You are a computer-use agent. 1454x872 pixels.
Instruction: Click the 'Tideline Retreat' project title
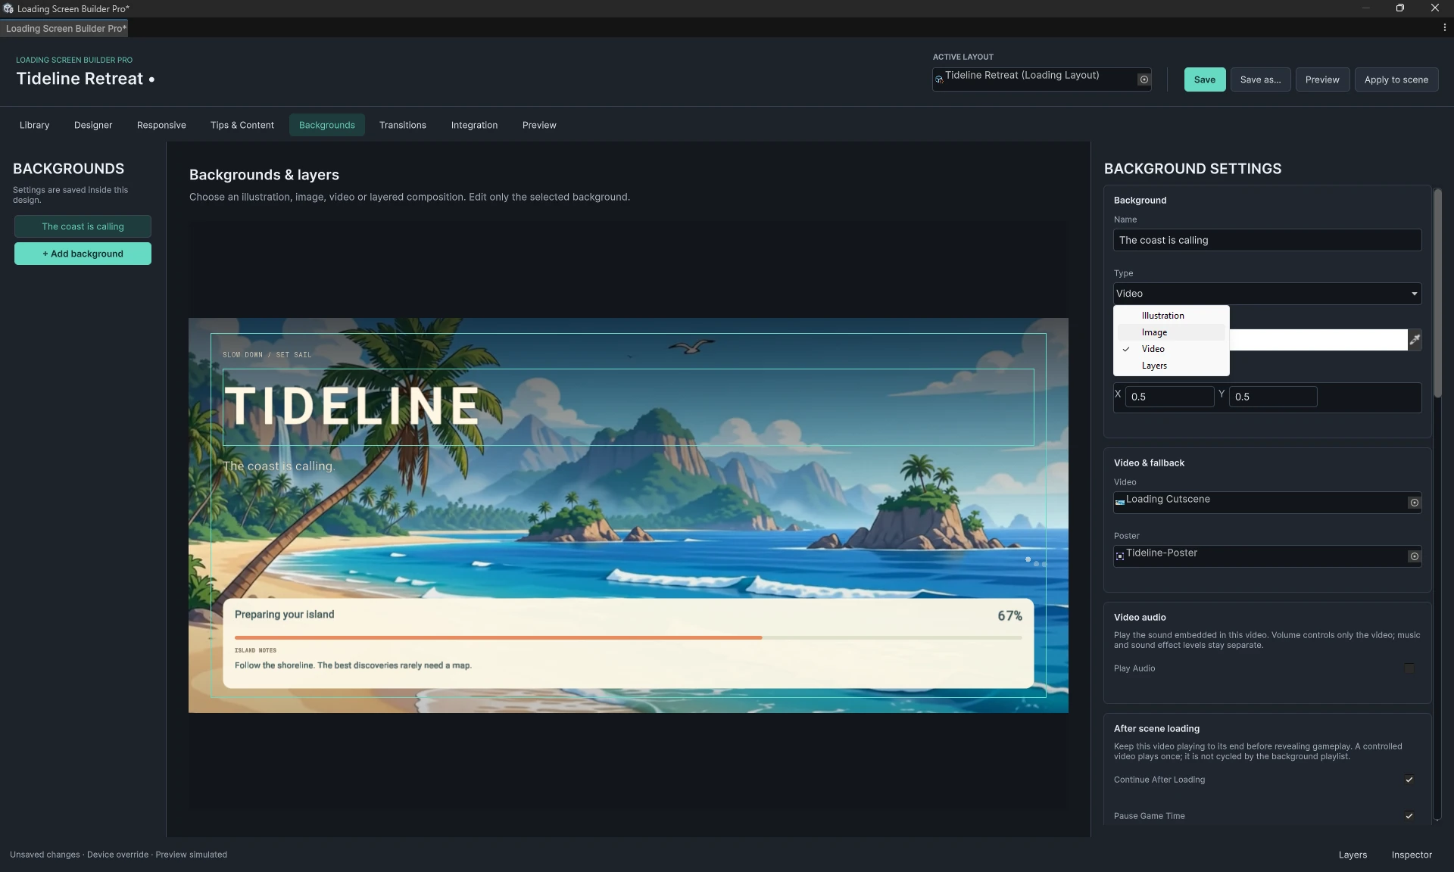coord(80,79)
